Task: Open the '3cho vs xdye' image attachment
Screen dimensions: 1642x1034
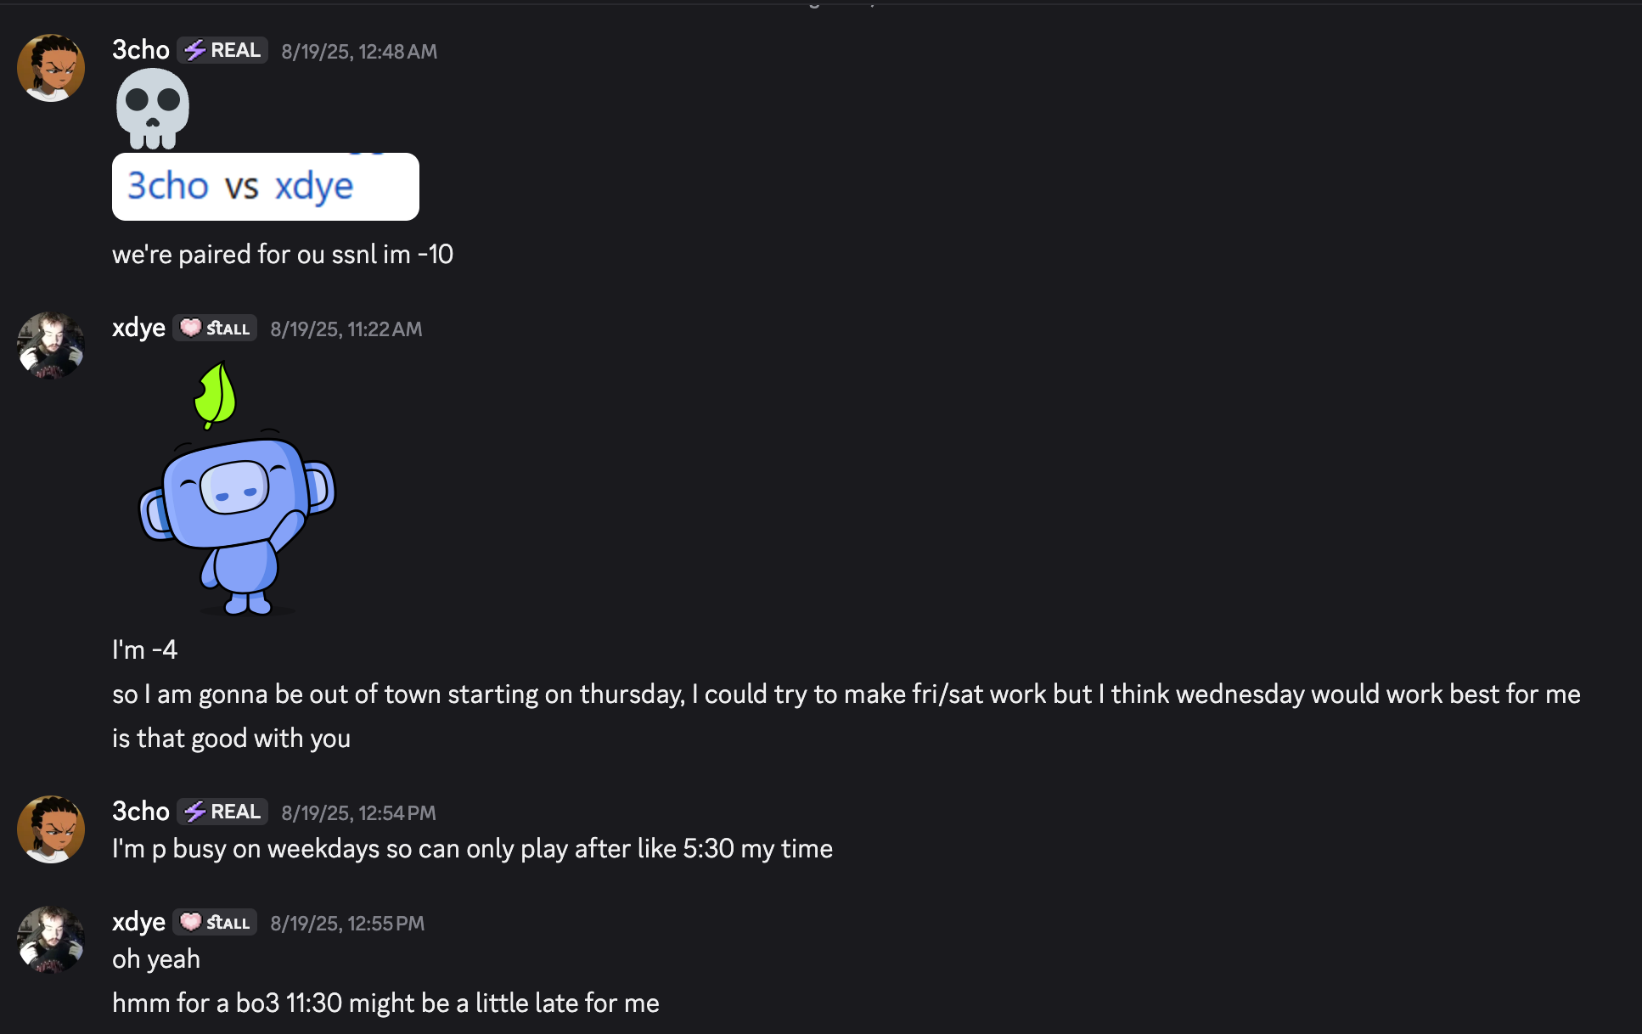Action: click(266, 187)
